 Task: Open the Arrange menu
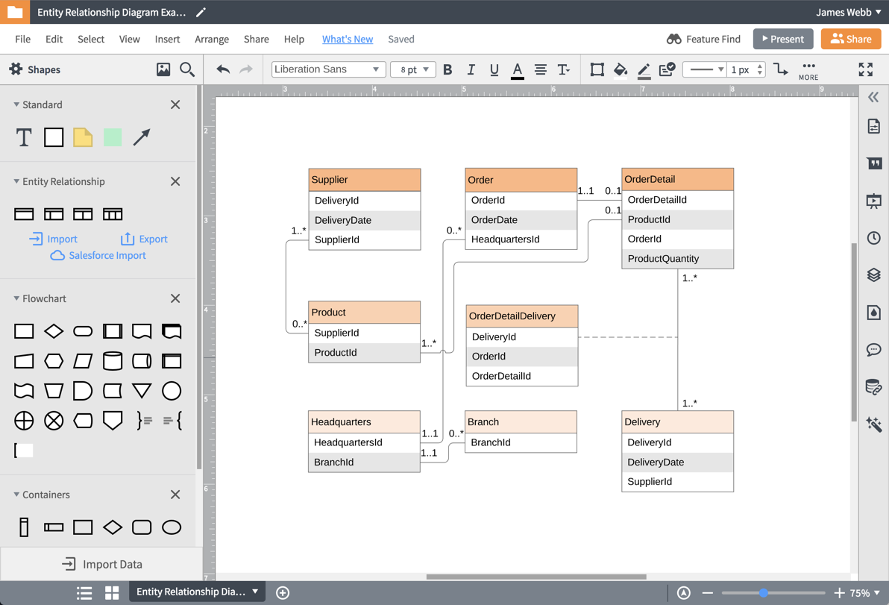click(x=212, y=39)
